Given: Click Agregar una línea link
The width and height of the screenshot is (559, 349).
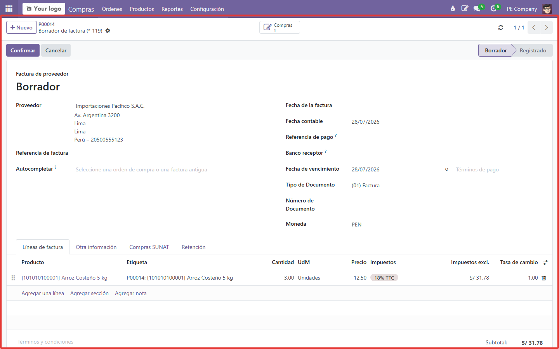Looking at the screenshot, I should [43, 294].
